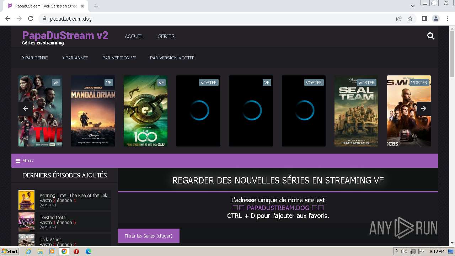
Task: Click the Twisted Metal episode thumbnail
Action: click(26, 222)
